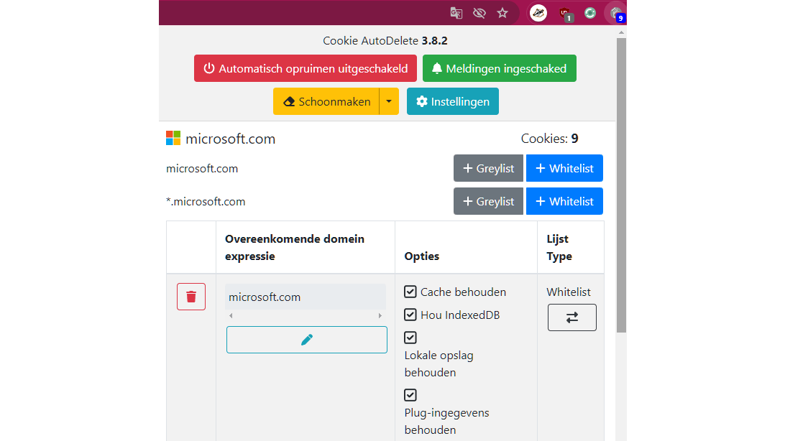Edit the microsoft.com expression with pencil button
Image resolution: width=785 pixels, height=441 pixels.
[x=307, y=340]
